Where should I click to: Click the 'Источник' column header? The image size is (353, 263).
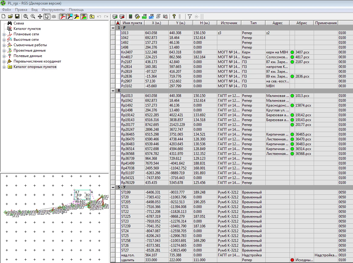pos(229,23)
